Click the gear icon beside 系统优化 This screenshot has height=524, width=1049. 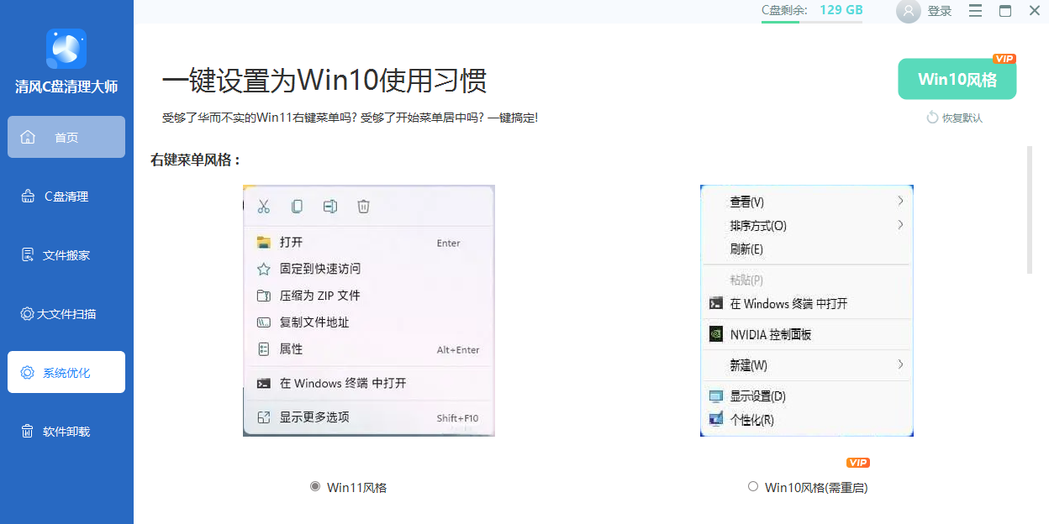point(28,372)
